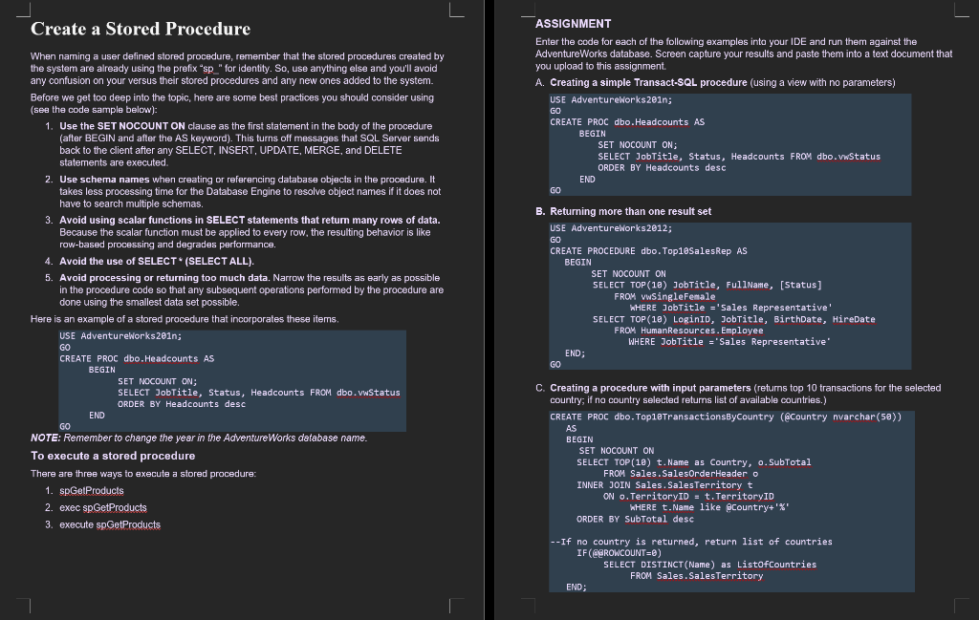Screen dimensions: 979x620
Task: Click the paragraph starting "When naming a user defined"
Action: pyautogui.click(x=237, y=69)
